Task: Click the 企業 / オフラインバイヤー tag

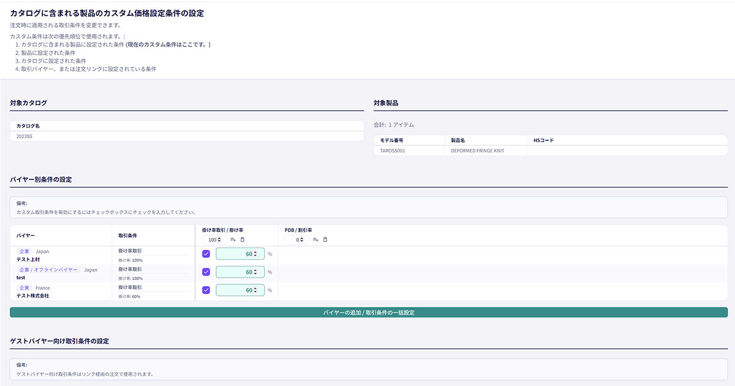Action: [x=49, y=270]
